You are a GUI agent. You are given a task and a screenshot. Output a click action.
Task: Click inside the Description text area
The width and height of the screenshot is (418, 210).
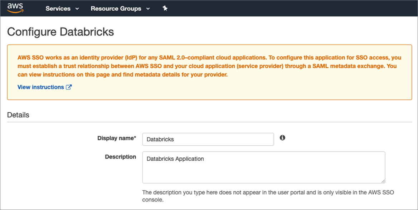(x=263, y=167)
